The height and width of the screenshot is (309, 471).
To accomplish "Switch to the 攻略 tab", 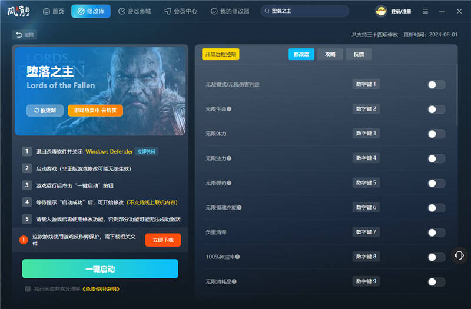I will click(330, 54).
